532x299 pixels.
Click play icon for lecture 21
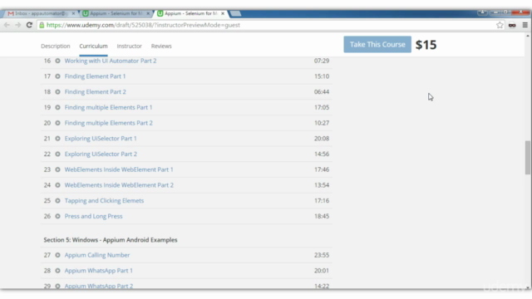[57, 139]
